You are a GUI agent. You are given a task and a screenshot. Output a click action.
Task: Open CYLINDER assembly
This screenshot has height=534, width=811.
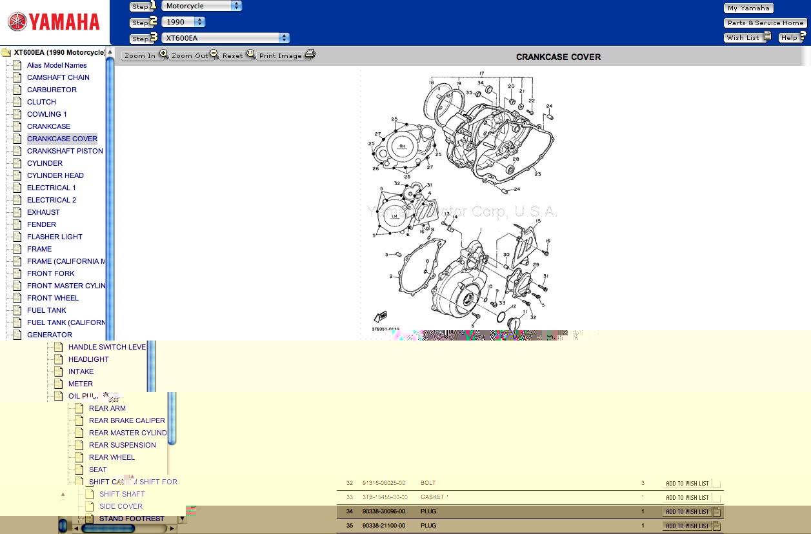pyautogui.click(x=45, y=163)
